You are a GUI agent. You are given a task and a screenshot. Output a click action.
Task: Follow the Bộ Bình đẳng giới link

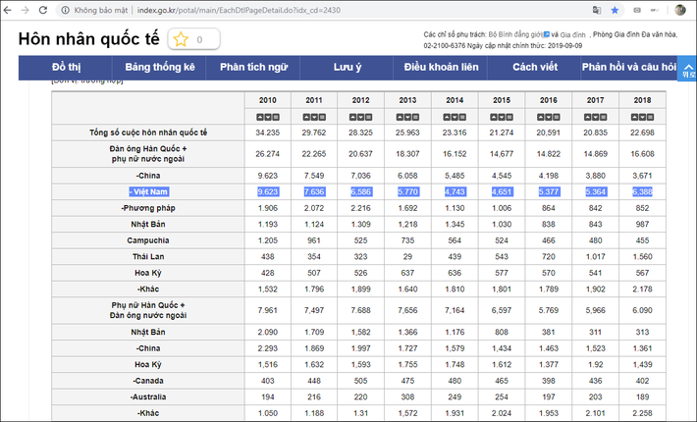coord(516,33)
